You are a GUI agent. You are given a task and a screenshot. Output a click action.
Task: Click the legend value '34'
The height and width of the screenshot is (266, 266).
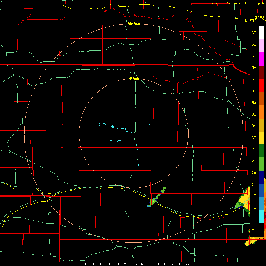pyautogui.click(x=254, y=126)
